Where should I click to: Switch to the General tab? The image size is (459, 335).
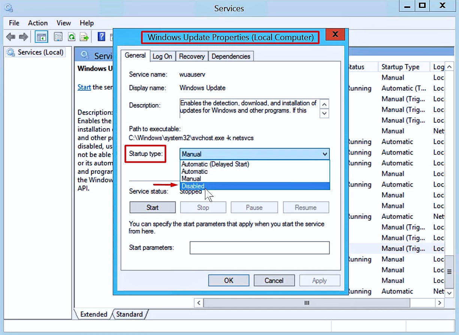(x=135, y=55)
